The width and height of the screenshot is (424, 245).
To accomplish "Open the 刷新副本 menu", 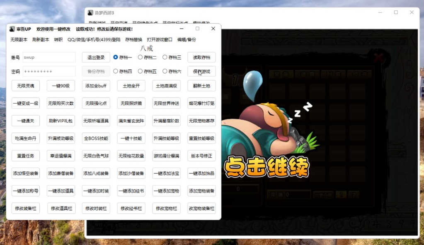I will [x=41, y=40].
